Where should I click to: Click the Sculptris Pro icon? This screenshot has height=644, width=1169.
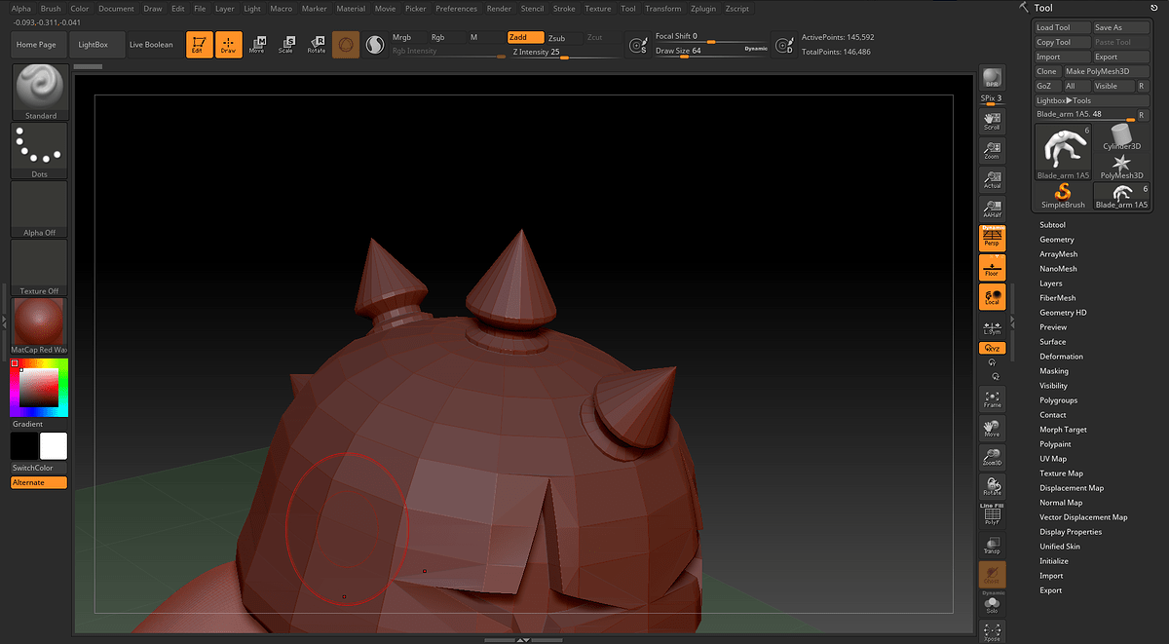tap(375, 44)
